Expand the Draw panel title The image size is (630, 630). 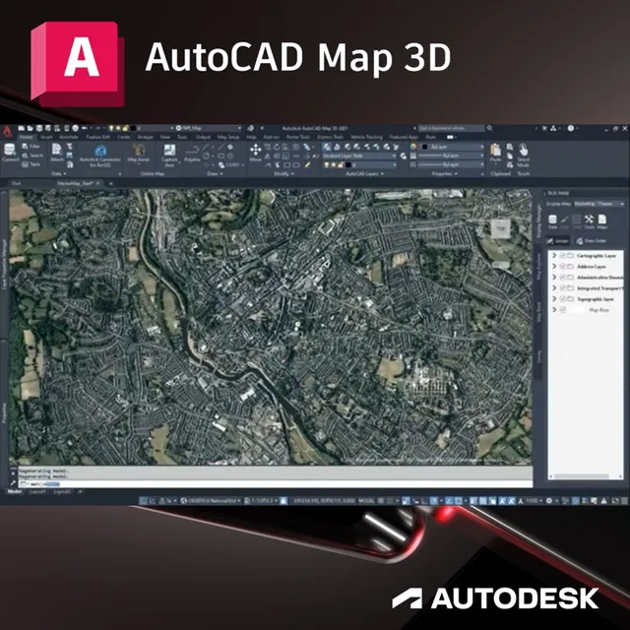pyautogui.click(x=215, y=174)
